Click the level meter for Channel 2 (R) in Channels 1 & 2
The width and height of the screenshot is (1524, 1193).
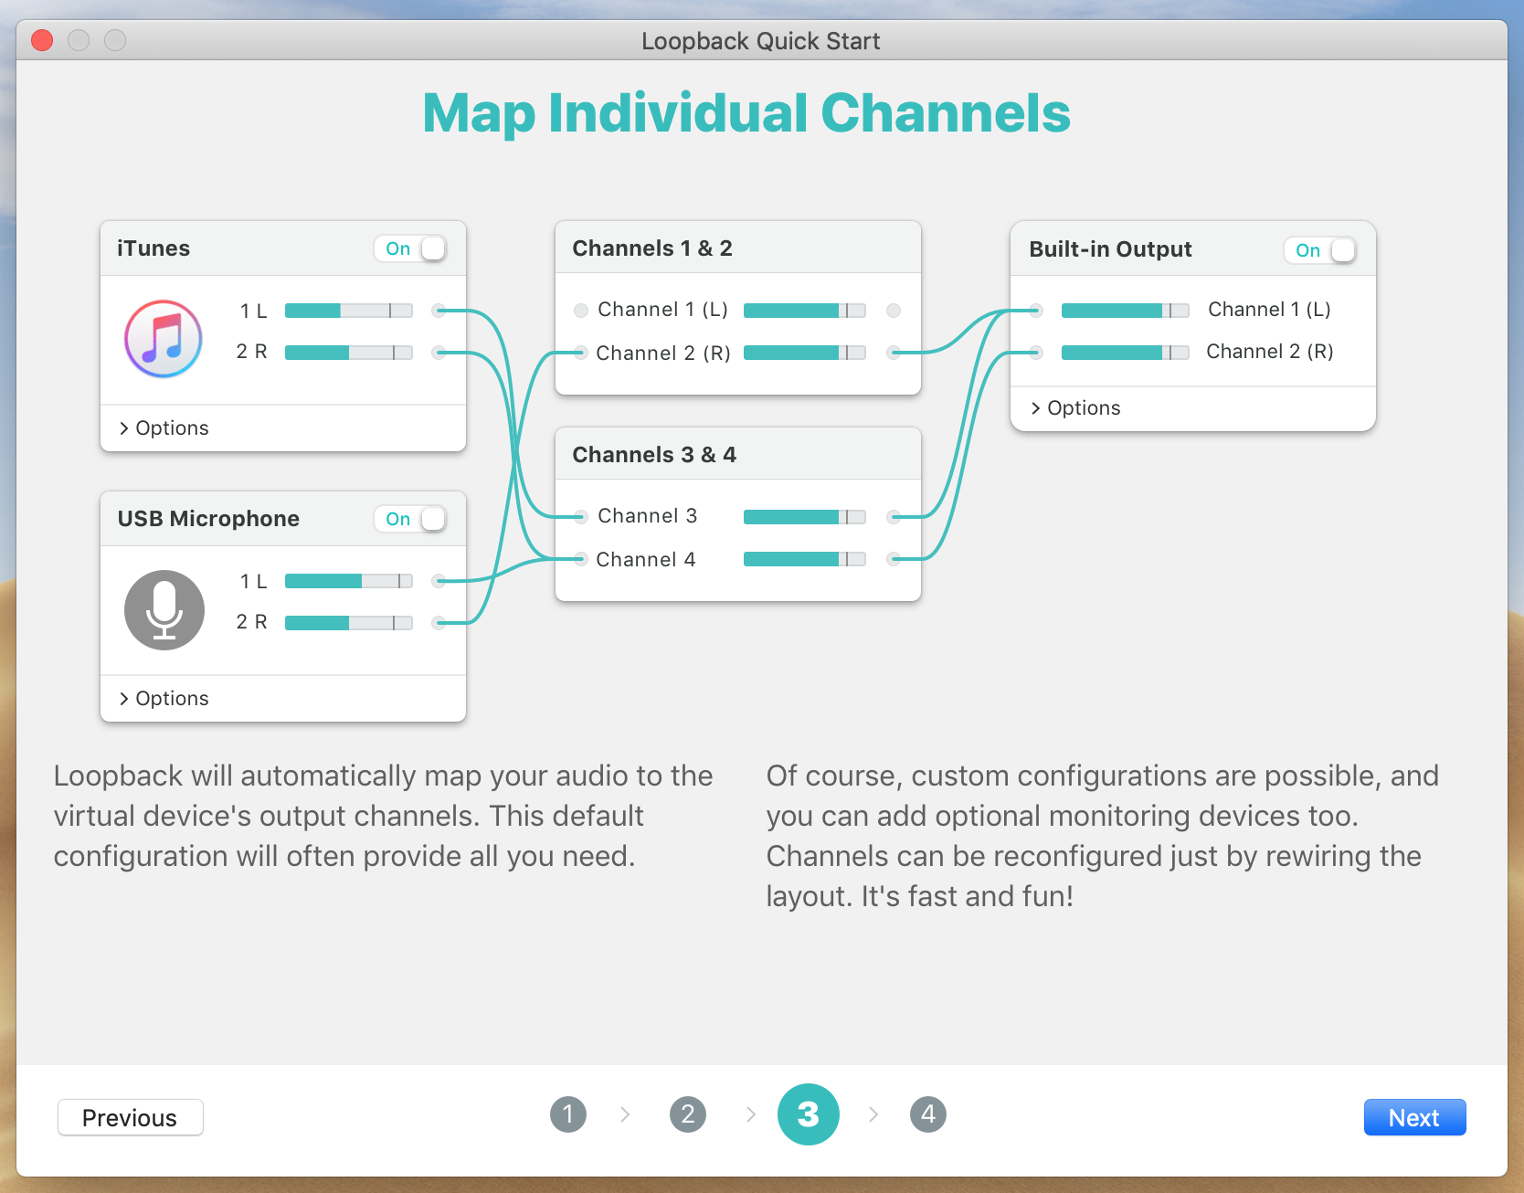point(805,353)
